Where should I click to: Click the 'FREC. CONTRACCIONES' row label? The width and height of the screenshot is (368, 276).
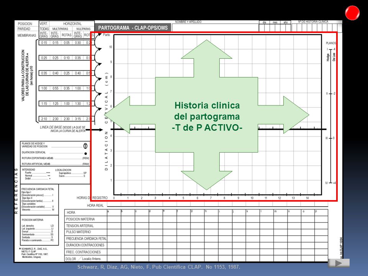(83, 252)
